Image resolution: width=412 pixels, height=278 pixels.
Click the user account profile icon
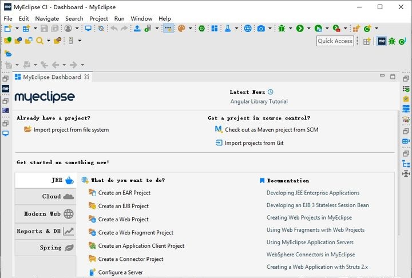click(x=68, y=29)
